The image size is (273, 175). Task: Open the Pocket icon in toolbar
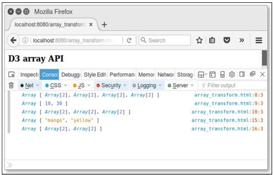pyautogui.click(x=227, y=41)
